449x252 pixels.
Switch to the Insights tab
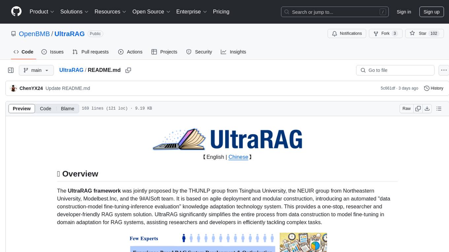coord(233,52)
